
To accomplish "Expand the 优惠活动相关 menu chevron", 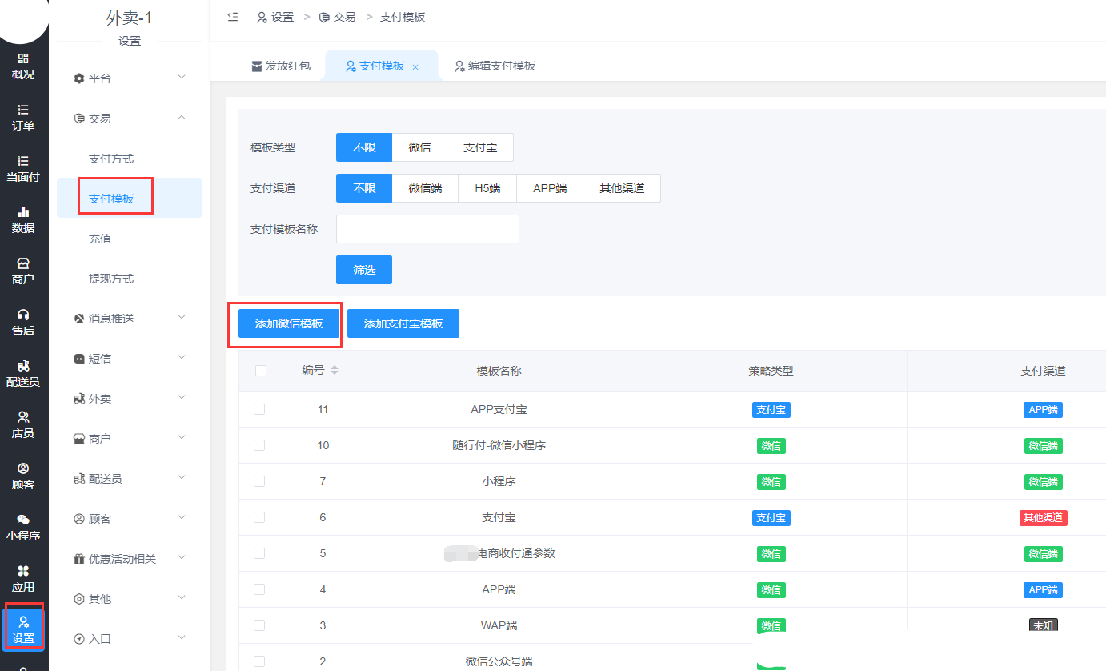I will (x=182, y=558).
